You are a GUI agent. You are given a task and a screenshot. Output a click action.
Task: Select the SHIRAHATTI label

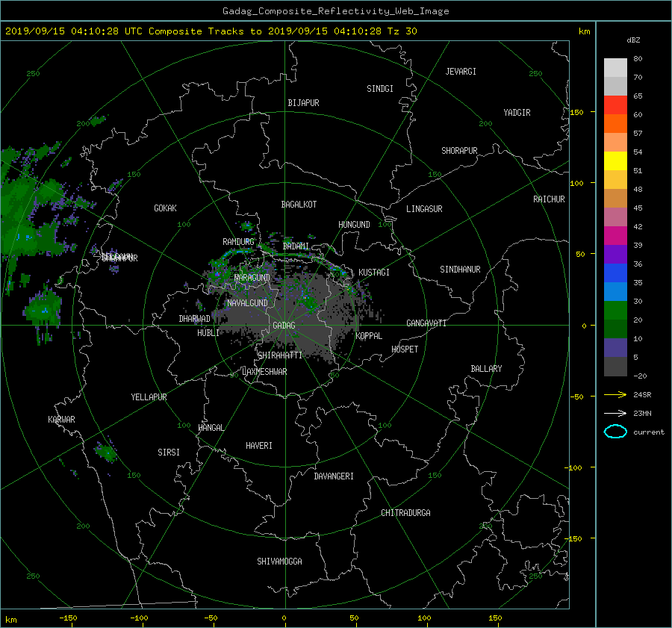280,355
